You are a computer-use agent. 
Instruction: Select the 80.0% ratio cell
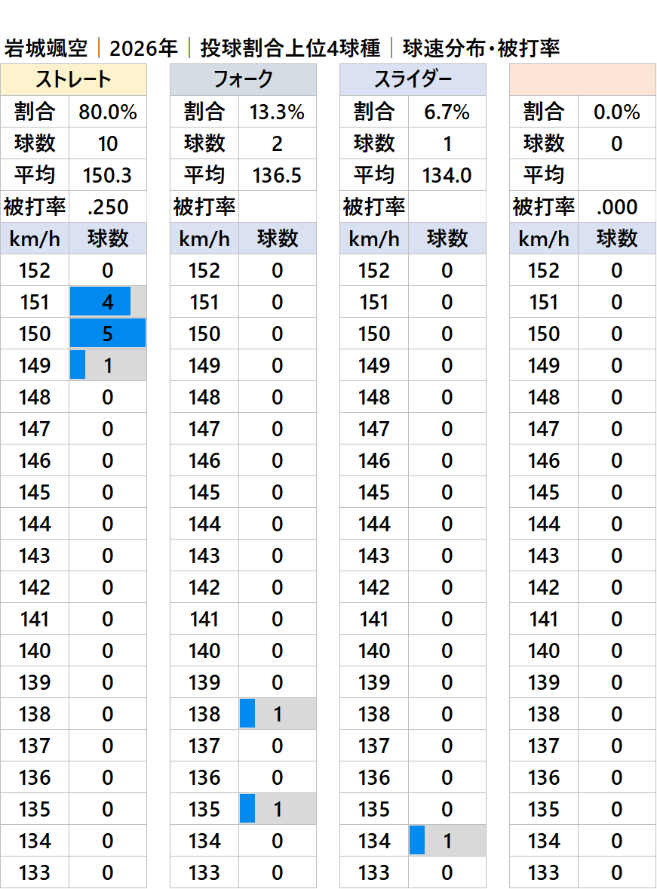tap(108, 112)
